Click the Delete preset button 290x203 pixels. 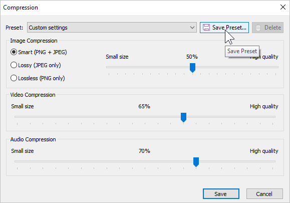267,28
